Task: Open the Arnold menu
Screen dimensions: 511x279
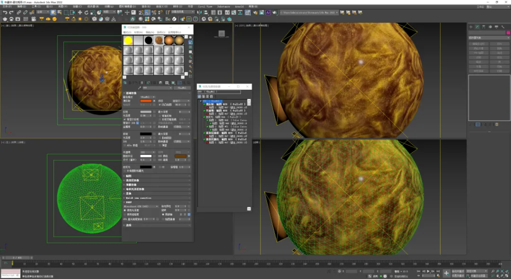Action: 239,6
